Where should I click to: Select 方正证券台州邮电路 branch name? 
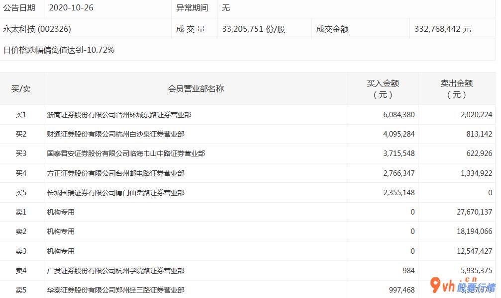(x=115, y=173)
